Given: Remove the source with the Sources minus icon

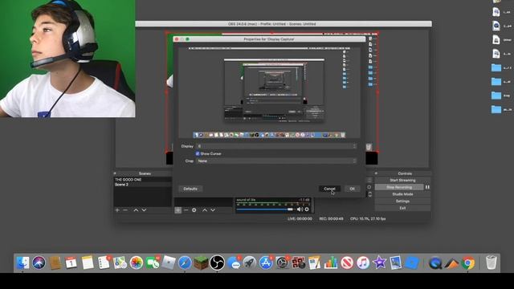Looking at the screenshot, I should coord(186,210).
